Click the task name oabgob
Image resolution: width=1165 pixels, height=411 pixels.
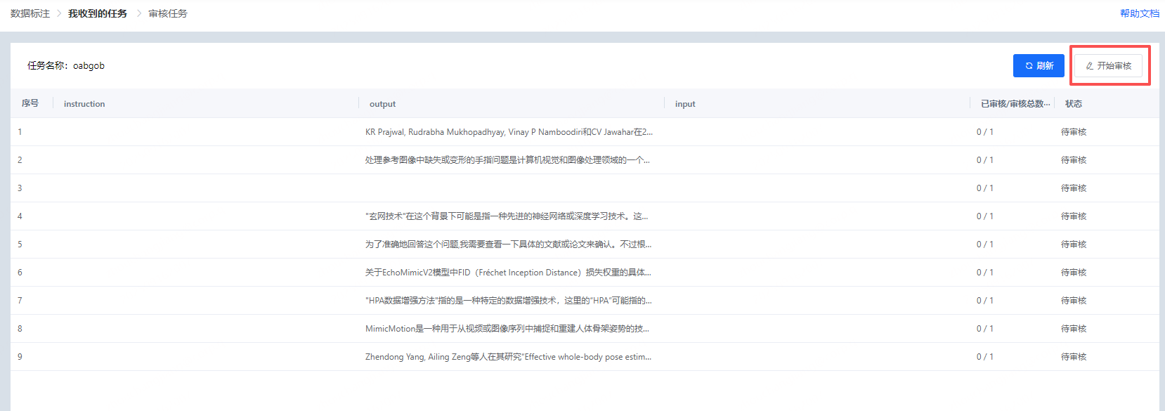(x=89, y=65)
